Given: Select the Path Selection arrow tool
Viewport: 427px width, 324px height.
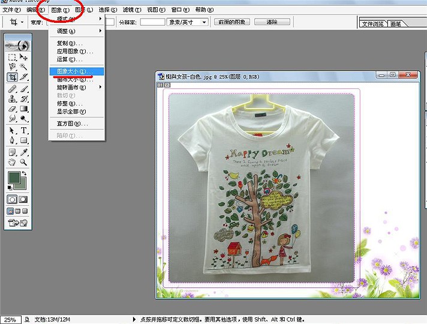Looking at the screenshot, I should tap(12, 131).
